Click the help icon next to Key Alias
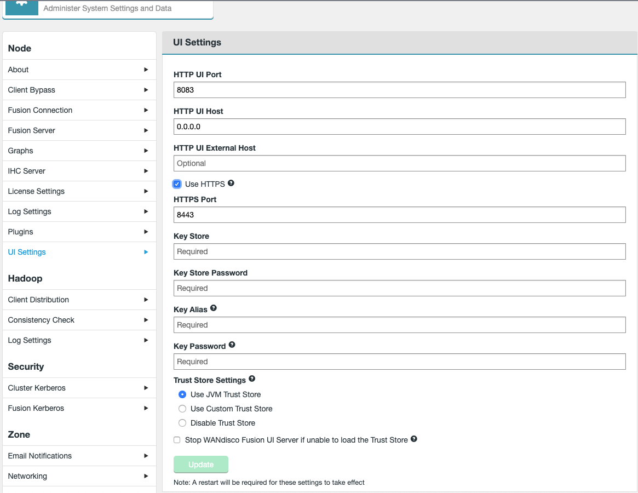 213,307
